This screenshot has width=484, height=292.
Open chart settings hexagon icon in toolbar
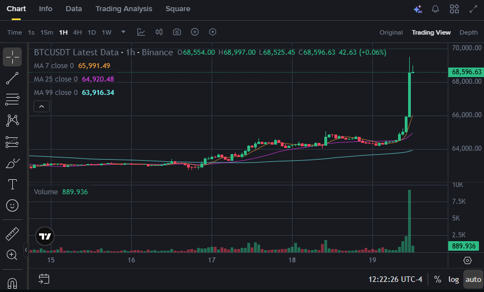pyautogui.click(x=213, y=32)
